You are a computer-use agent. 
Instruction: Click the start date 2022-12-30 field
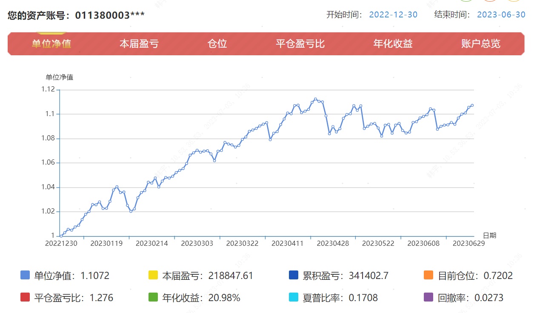click(x=393, y=14)
